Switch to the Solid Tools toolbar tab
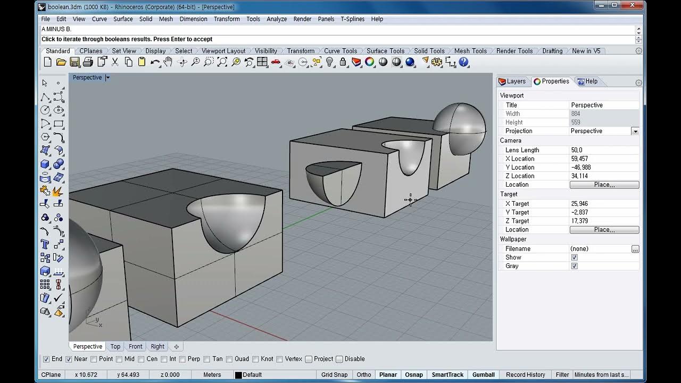The height and width of the screenshot is (383, 681). coord(429,51)
